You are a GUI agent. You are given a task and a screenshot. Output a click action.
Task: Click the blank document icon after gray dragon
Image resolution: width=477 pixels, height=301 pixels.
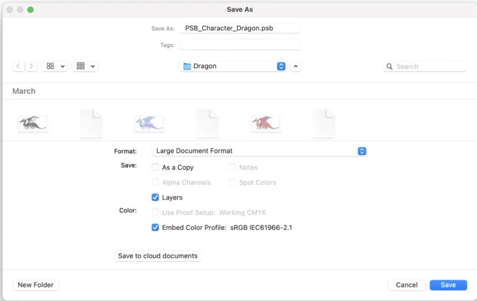tap(91, 123)
